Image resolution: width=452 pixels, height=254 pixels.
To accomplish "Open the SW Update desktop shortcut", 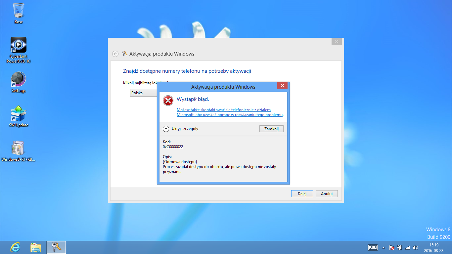I will click(19, 116).
